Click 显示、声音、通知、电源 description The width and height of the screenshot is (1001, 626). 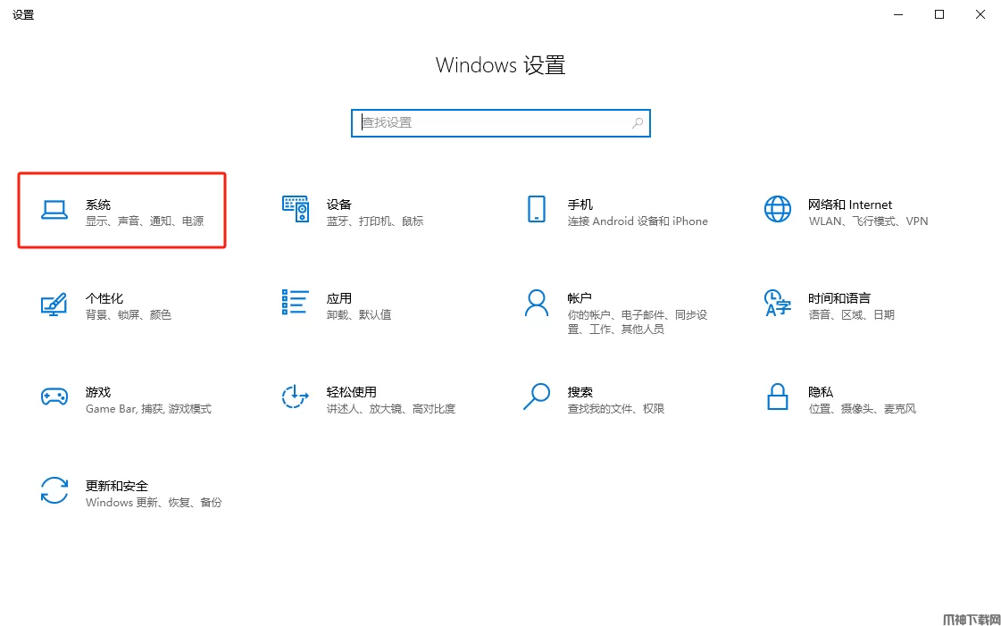[x=145, y=221]
